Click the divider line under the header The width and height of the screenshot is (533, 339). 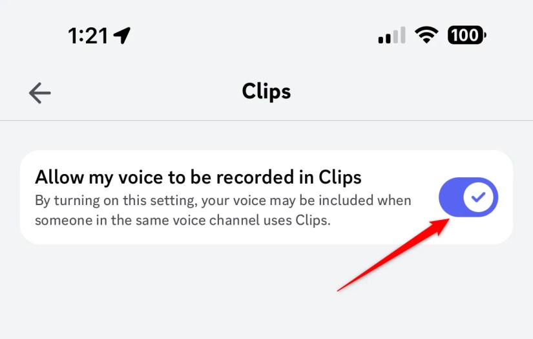point(266,120)
